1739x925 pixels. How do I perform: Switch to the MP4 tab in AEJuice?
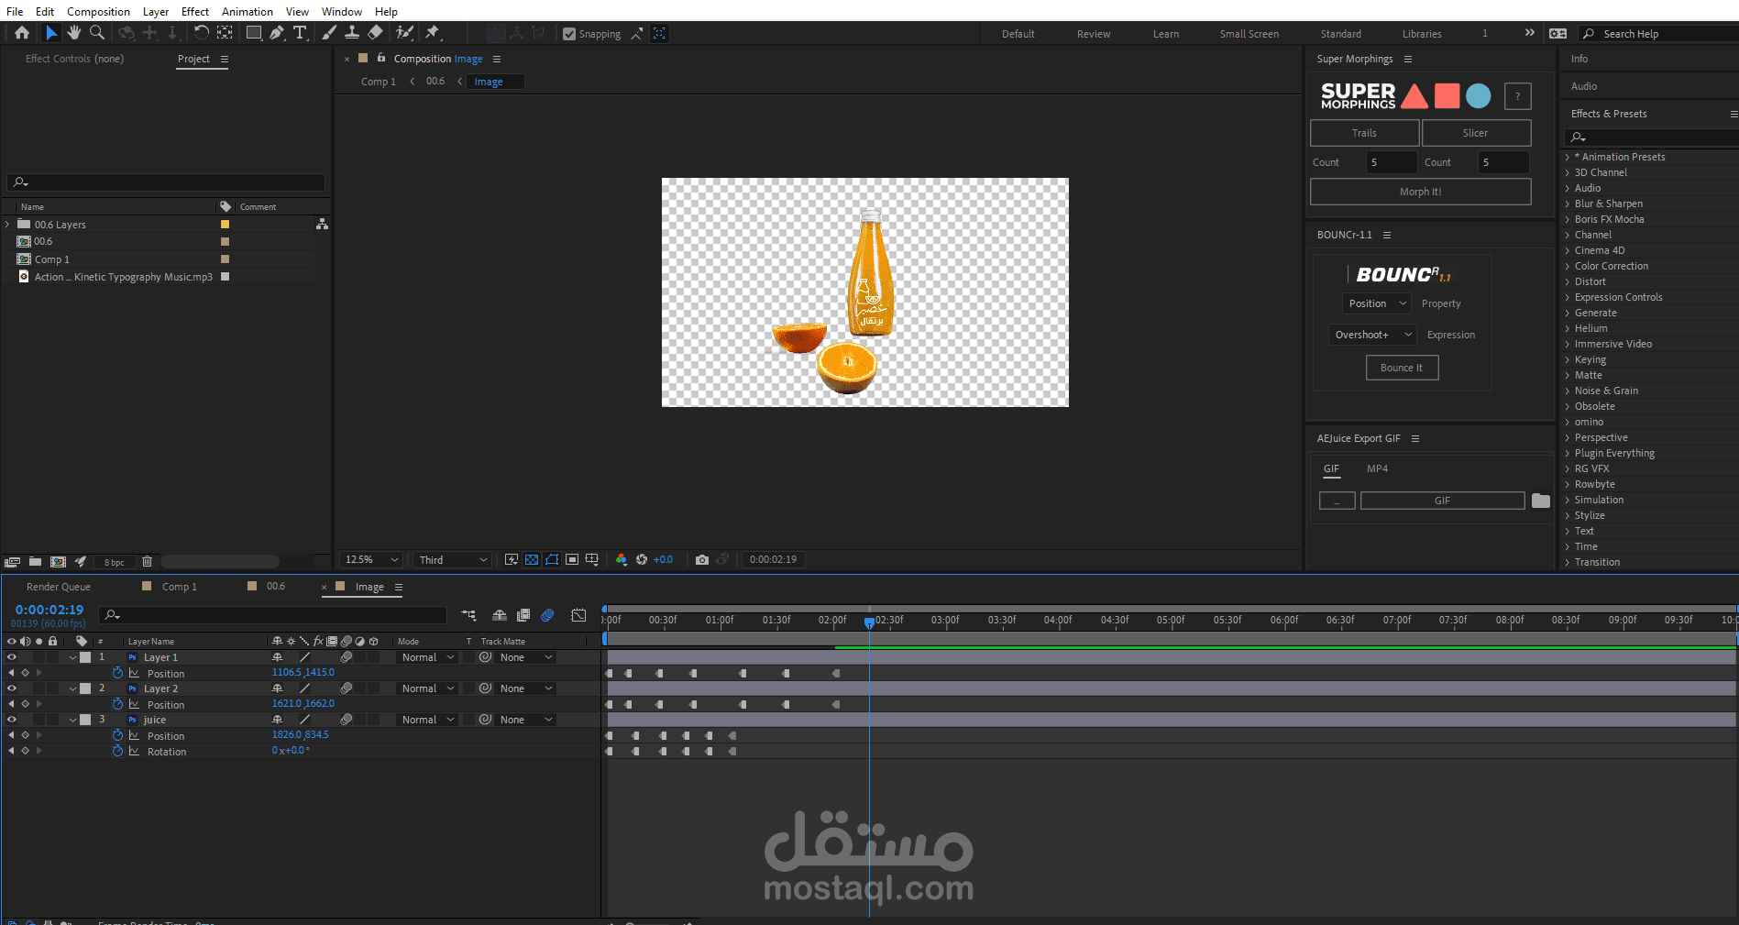(1377, 468)
